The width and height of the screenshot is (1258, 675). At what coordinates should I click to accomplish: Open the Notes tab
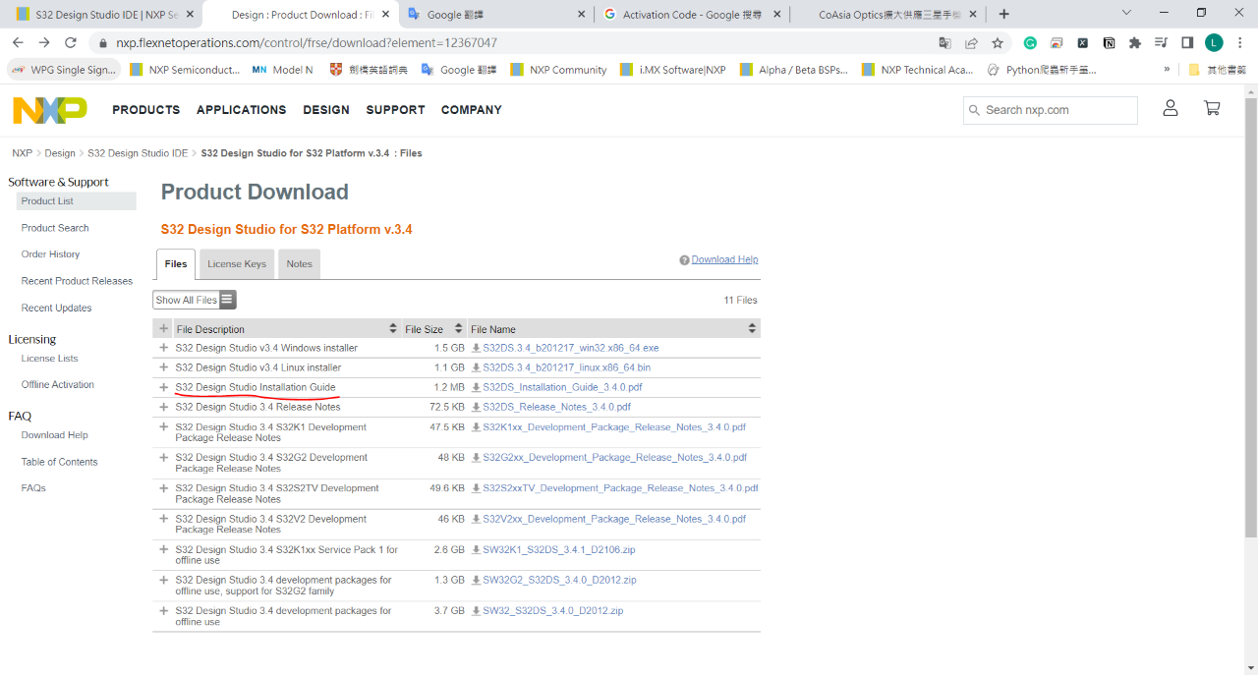coord(299,264)
